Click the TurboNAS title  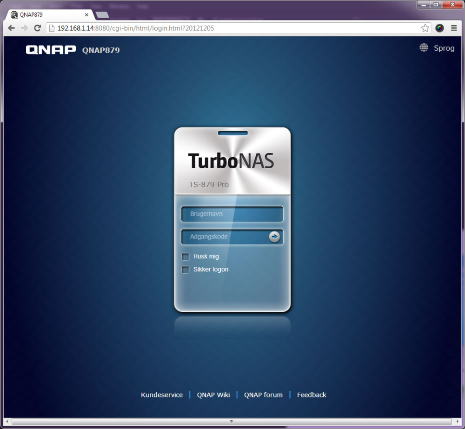coord(231,161)
